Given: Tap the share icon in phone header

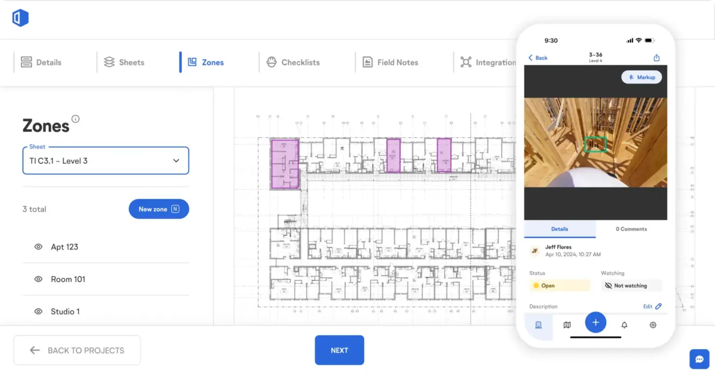Looking at the screenshot, I should 656,58.
